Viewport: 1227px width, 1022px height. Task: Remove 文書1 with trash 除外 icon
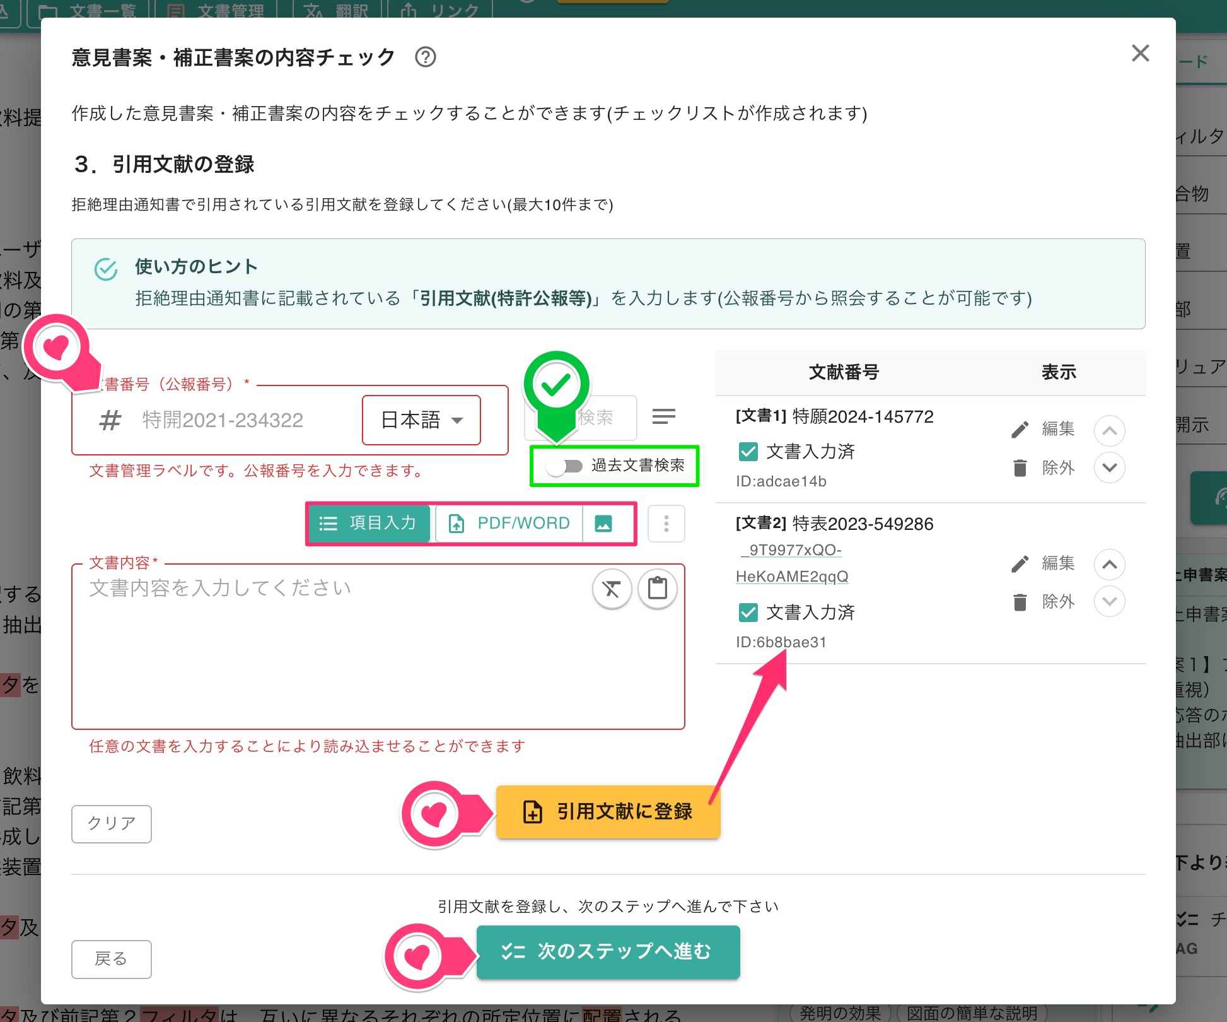click(x=1043, y=468)
